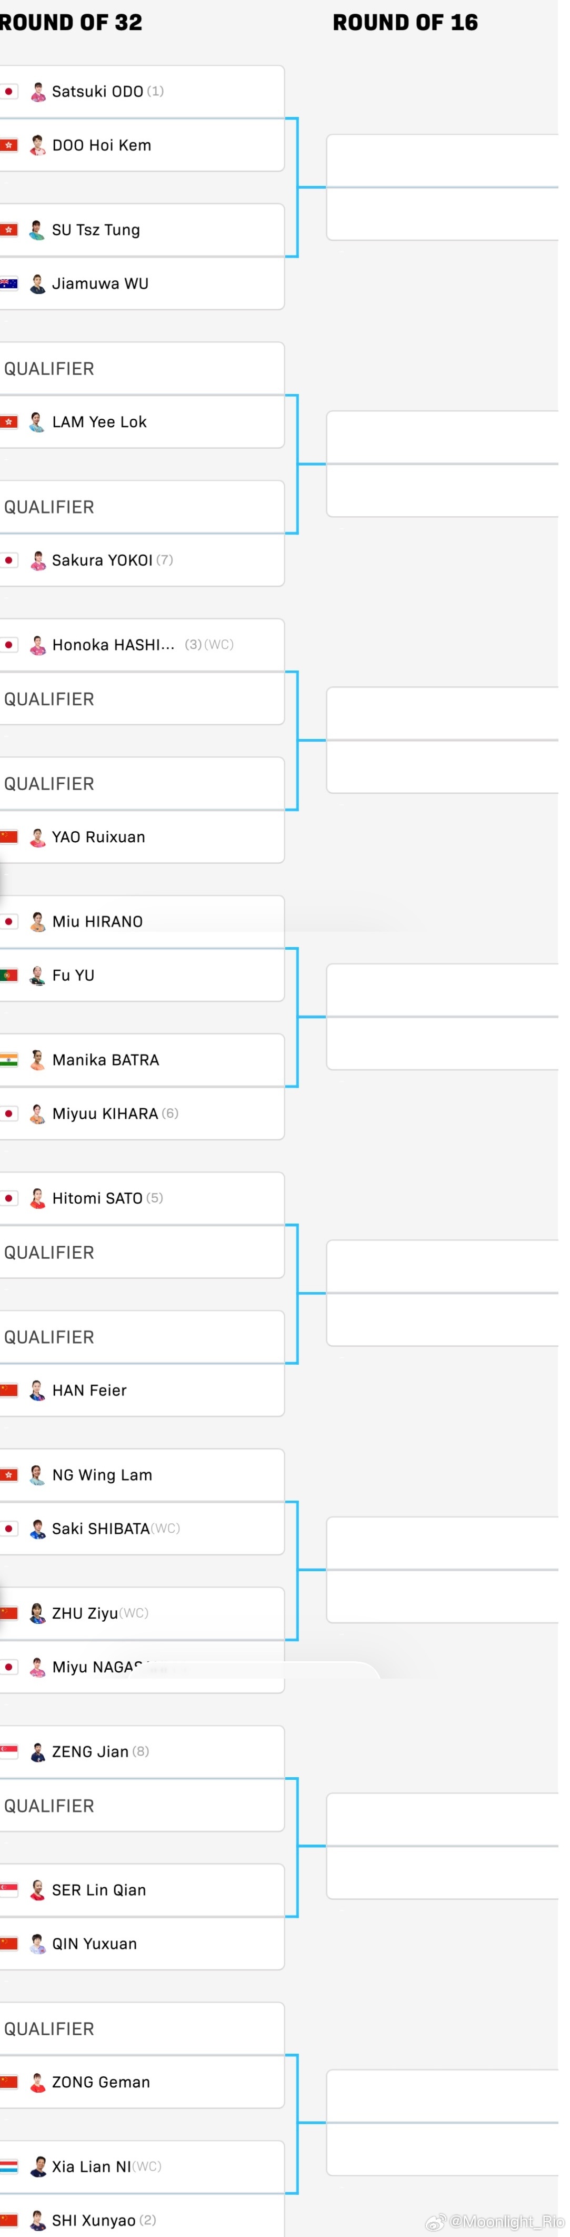Viewport: 570px width, 2237px height.
Task: Click Fu YU's player avatar
Action: pyautogui.click(x=37, y=975)
